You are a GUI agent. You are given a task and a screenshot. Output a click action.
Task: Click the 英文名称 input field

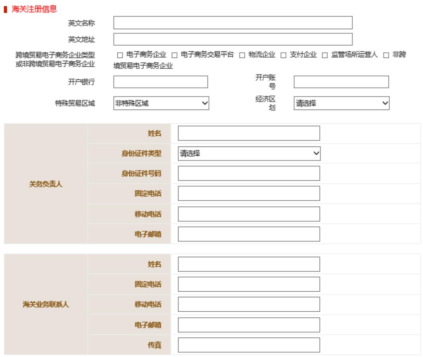pyautogui.click(x=233, y=23)
